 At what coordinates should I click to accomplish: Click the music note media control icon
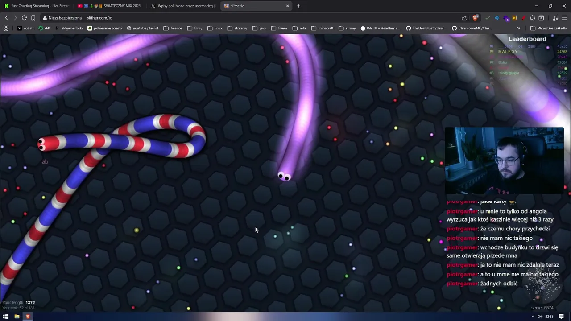tap(555, 18)
